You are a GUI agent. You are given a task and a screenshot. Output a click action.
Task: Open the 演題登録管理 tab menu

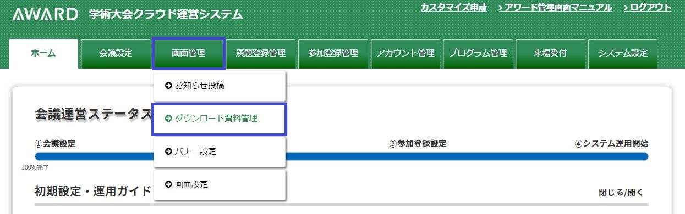pos(261,53)
